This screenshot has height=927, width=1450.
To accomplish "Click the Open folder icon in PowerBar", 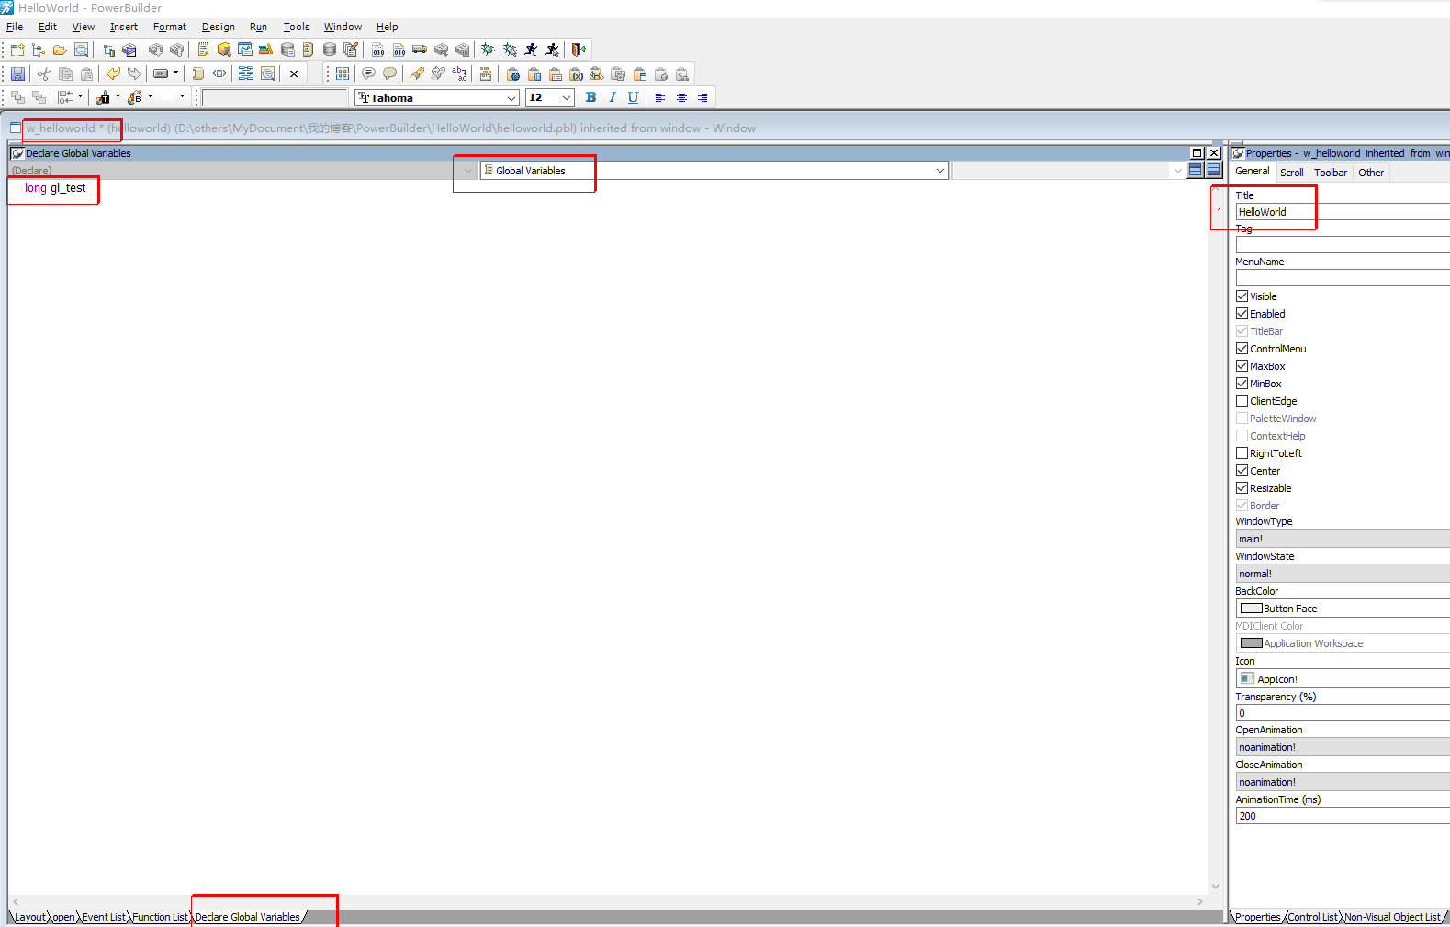I will 60,50.
